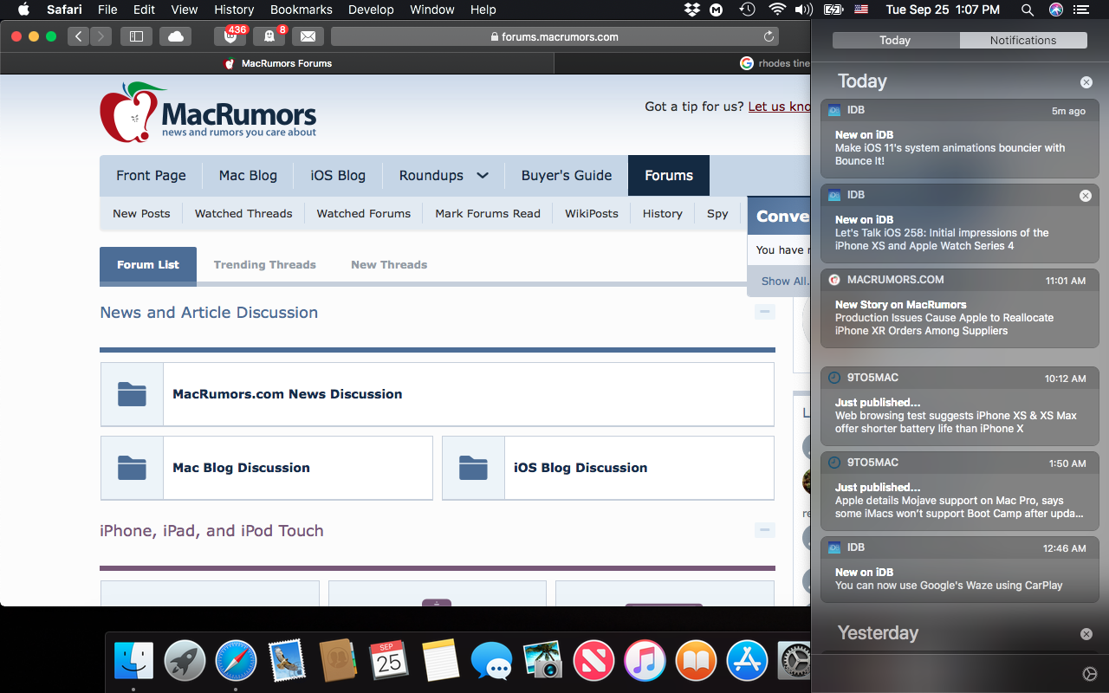Click the iCloud tabs cloud button
This screenshot has width=1109, height=693.
point(176,36)
